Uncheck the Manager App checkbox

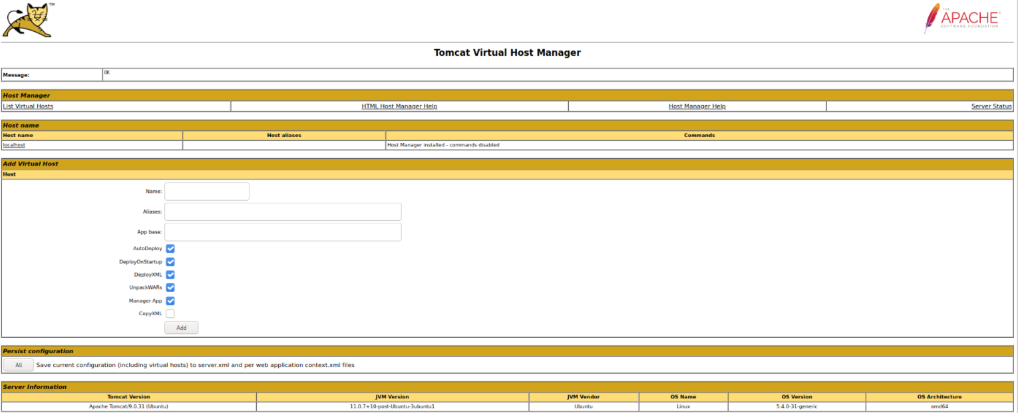[x=170, y=301]
